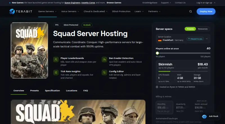Click the blue dot before New Games
Screen dimensions: 225x124
tap(10, 3)
